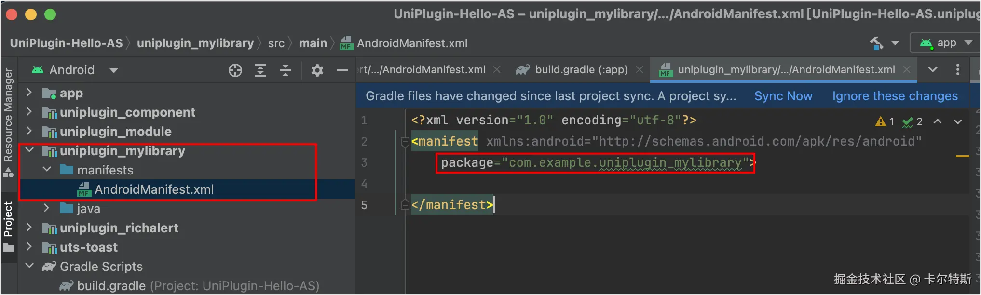
Task: Collapse the manifest tag fold marker
Action: click(x=405, y=142)
